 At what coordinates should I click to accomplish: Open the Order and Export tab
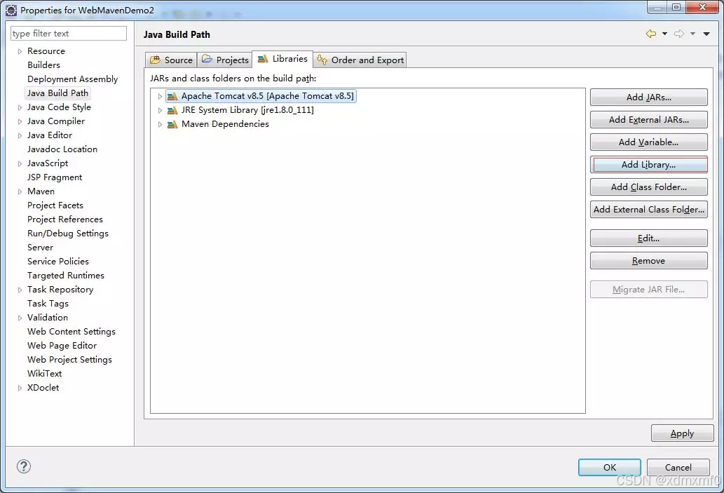click(x=360, y=60)
